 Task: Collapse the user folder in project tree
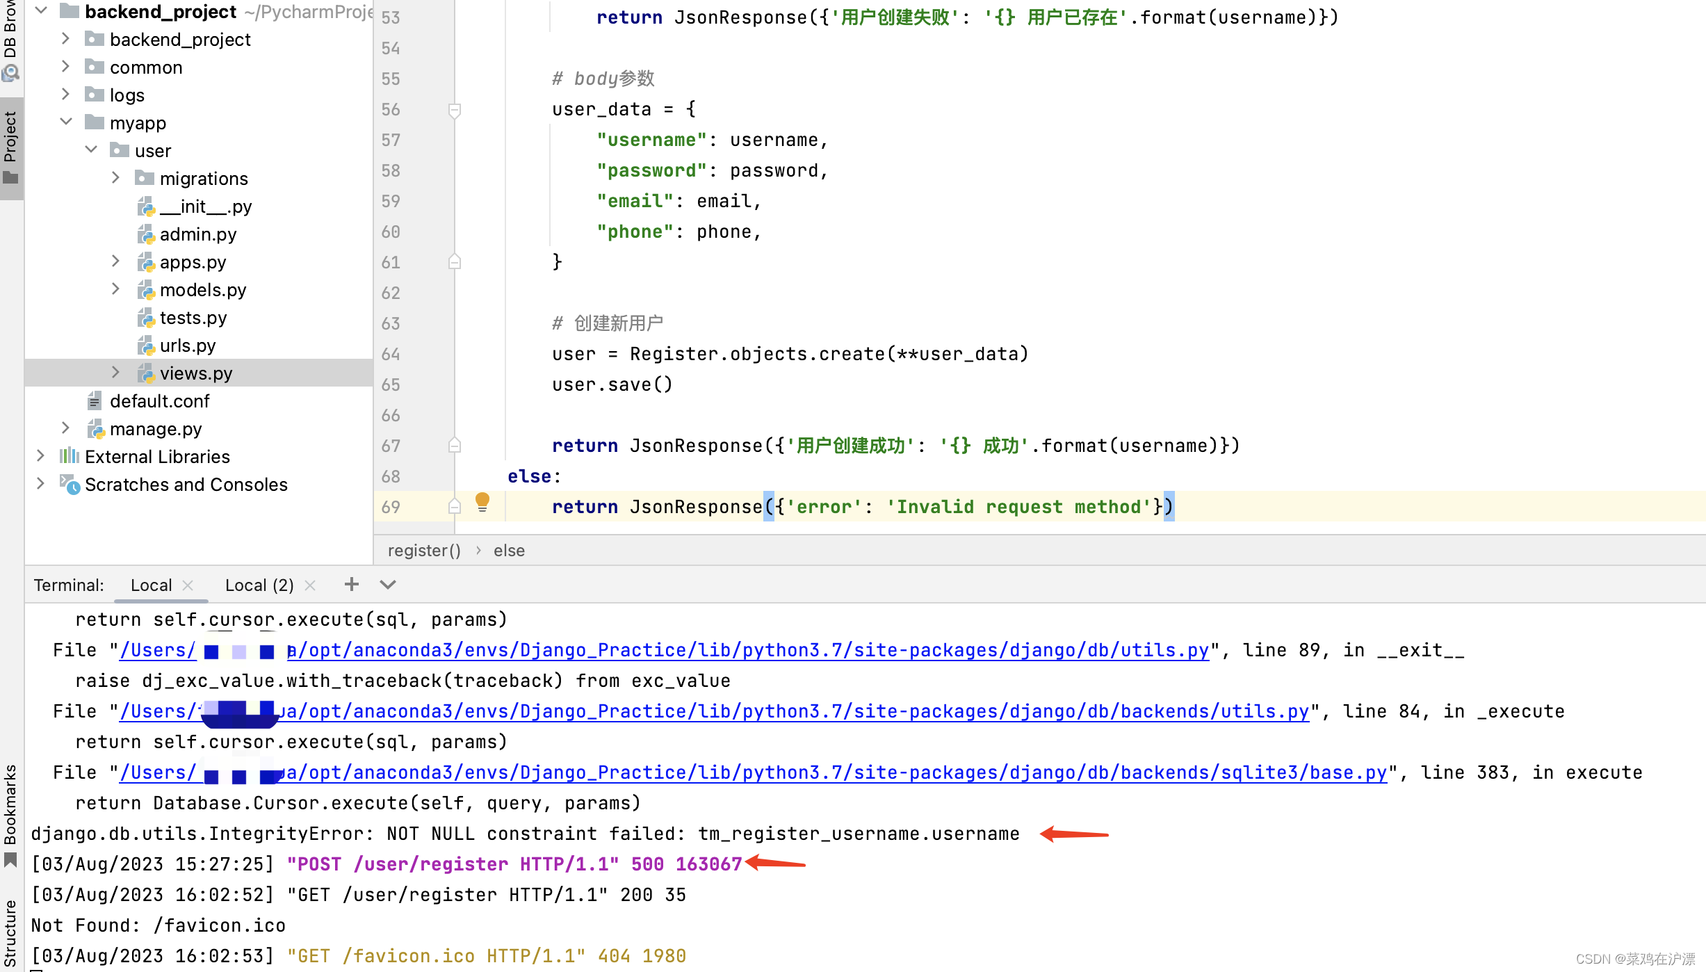click(x=91, y=150)
